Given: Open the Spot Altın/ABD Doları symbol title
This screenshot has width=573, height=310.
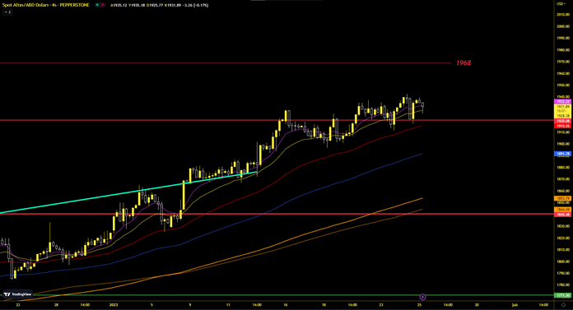Looking at the screenshot, I should (x=45, y=5).
